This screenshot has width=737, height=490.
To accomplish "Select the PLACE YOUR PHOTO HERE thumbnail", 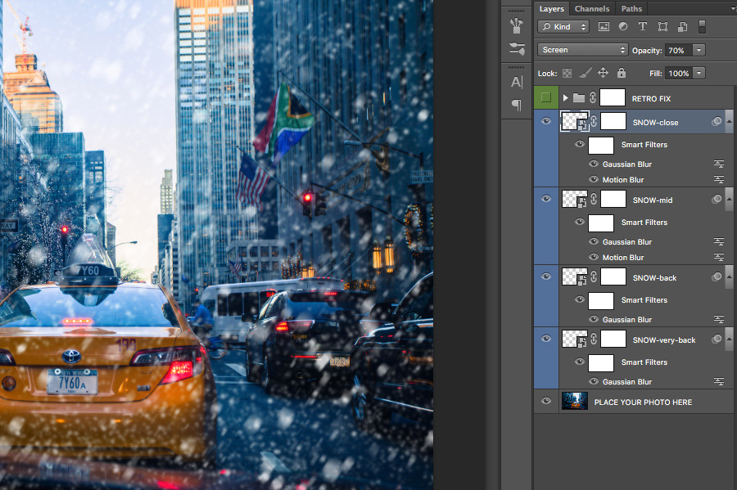I will pos(575,402).
